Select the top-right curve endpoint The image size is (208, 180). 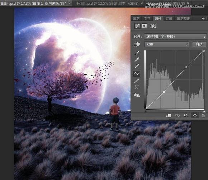[x=204, y=51]
